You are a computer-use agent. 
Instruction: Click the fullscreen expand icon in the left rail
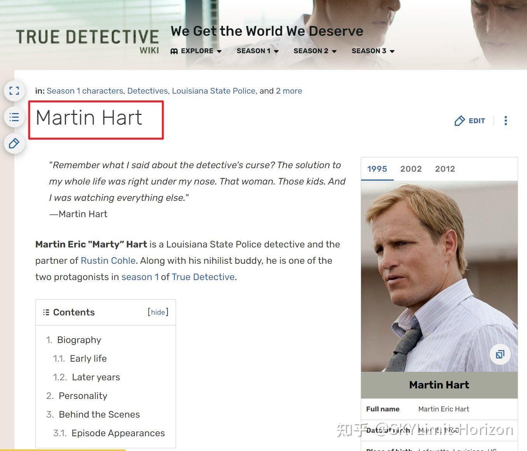click(x=14, y=91)
